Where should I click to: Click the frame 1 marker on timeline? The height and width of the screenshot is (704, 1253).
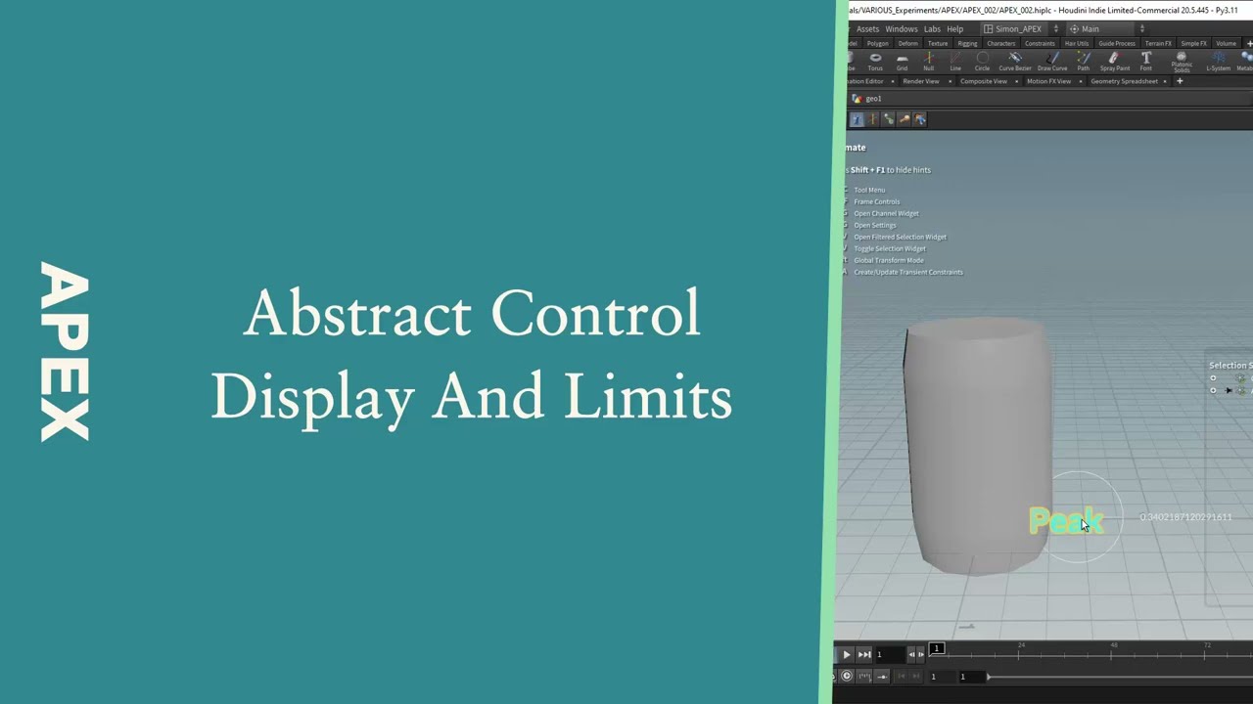point(937,648)
